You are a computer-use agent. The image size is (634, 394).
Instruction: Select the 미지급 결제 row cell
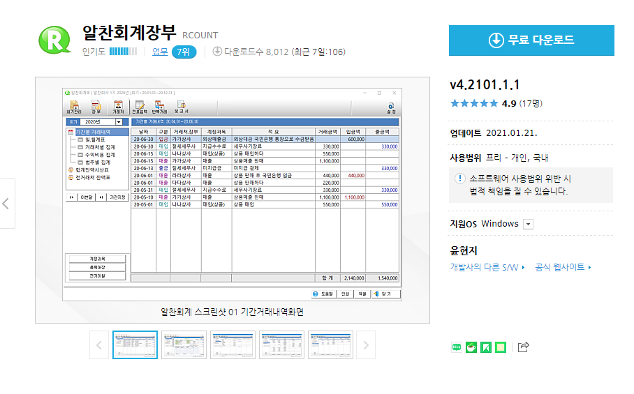(273, 168)
